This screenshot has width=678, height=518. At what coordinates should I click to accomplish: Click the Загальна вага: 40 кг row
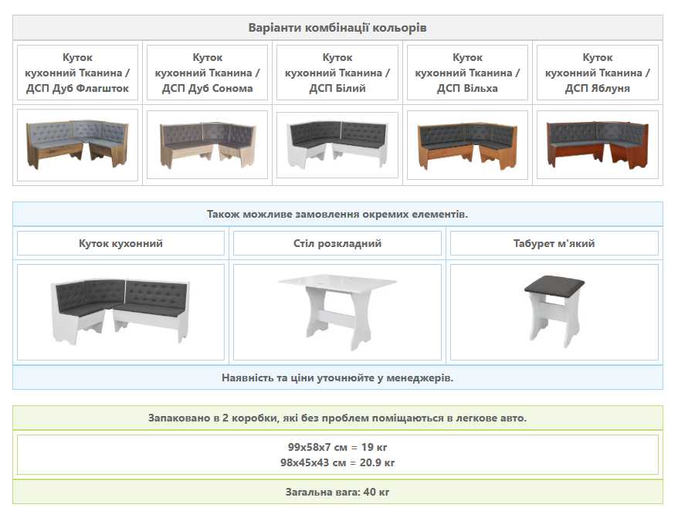pyautogui.click(x=337, y=492)
